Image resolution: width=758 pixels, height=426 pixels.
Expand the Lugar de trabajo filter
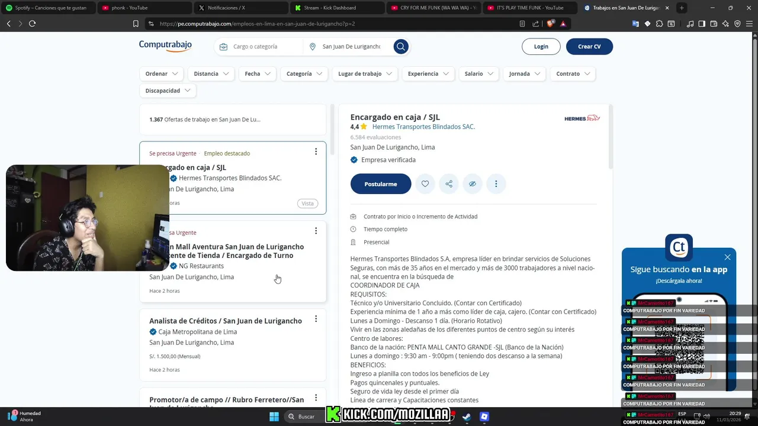[365, 74]
